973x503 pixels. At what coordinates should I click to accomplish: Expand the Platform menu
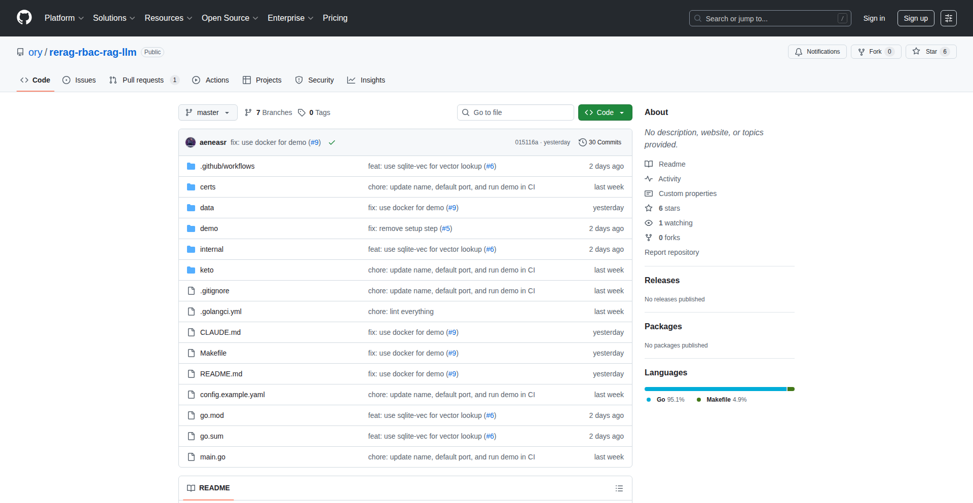64,18
